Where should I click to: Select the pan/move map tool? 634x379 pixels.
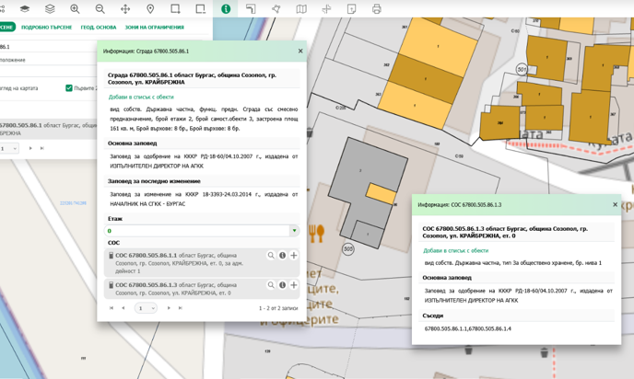click(125, 9)
